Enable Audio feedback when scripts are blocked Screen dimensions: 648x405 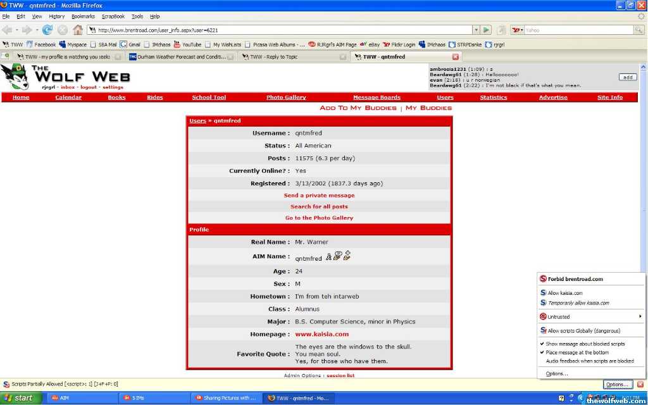589,361
